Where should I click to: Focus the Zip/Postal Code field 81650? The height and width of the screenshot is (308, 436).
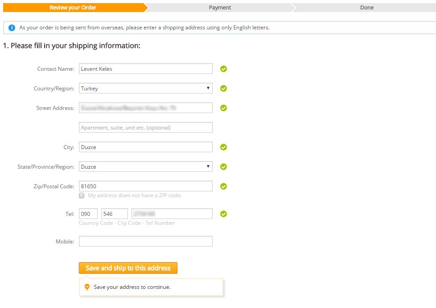pyautogui.click(x=145, y=186)
